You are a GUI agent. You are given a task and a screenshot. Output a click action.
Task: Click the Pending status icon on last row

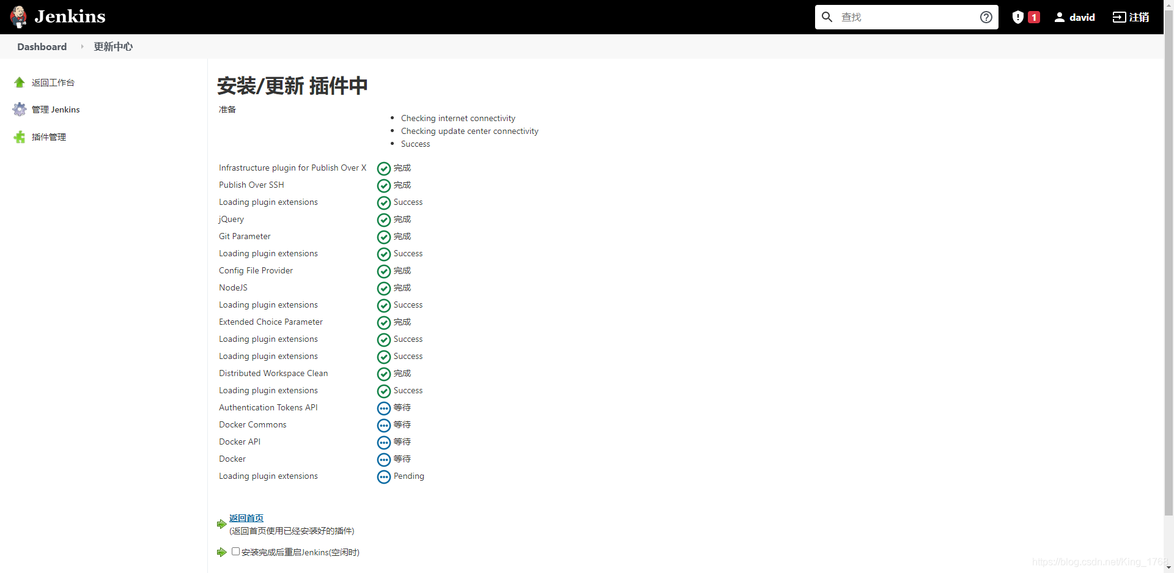[384, 476]
